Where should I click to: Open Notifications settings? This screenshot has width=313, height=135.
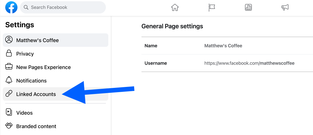56,81
